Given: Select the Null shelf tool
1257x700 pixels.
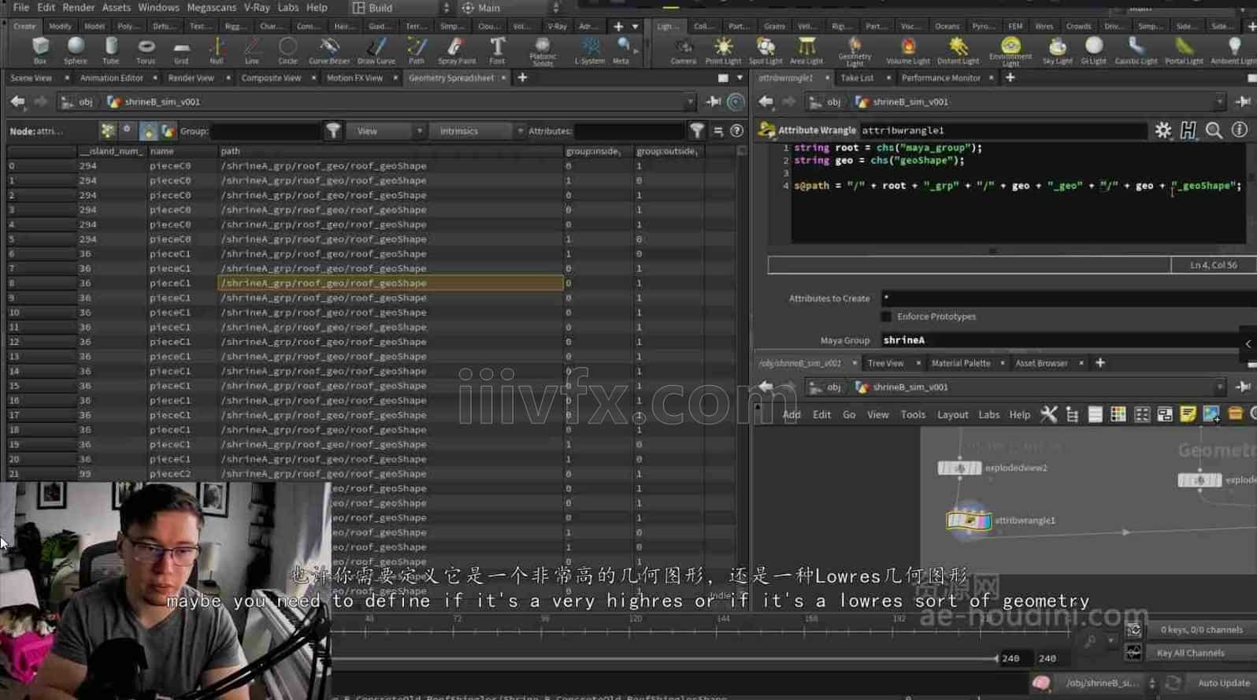Looking at the screenshot, I should 216,50.
